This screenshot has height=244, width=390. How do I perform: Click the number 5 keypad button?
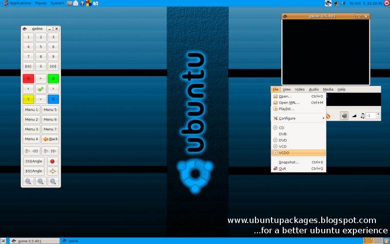coord(41,47)
